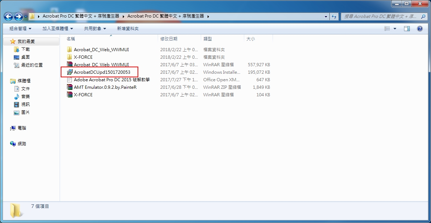
Task: Click the 桌面 monitor icon
Action: (17, 57)
